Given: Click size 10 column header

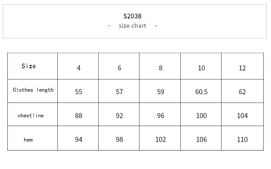Looking at the screenshot, I should pyautogui.click(x=202, y=68).
